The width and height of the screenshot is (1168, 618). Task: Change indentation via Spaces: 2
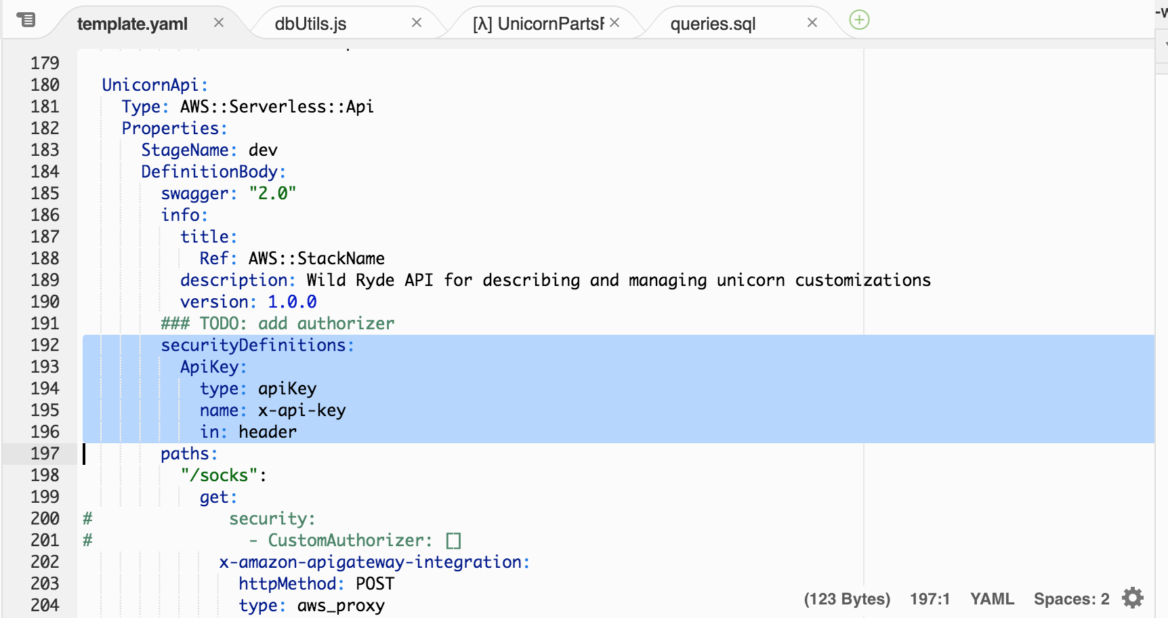(x=1071, y=599)
